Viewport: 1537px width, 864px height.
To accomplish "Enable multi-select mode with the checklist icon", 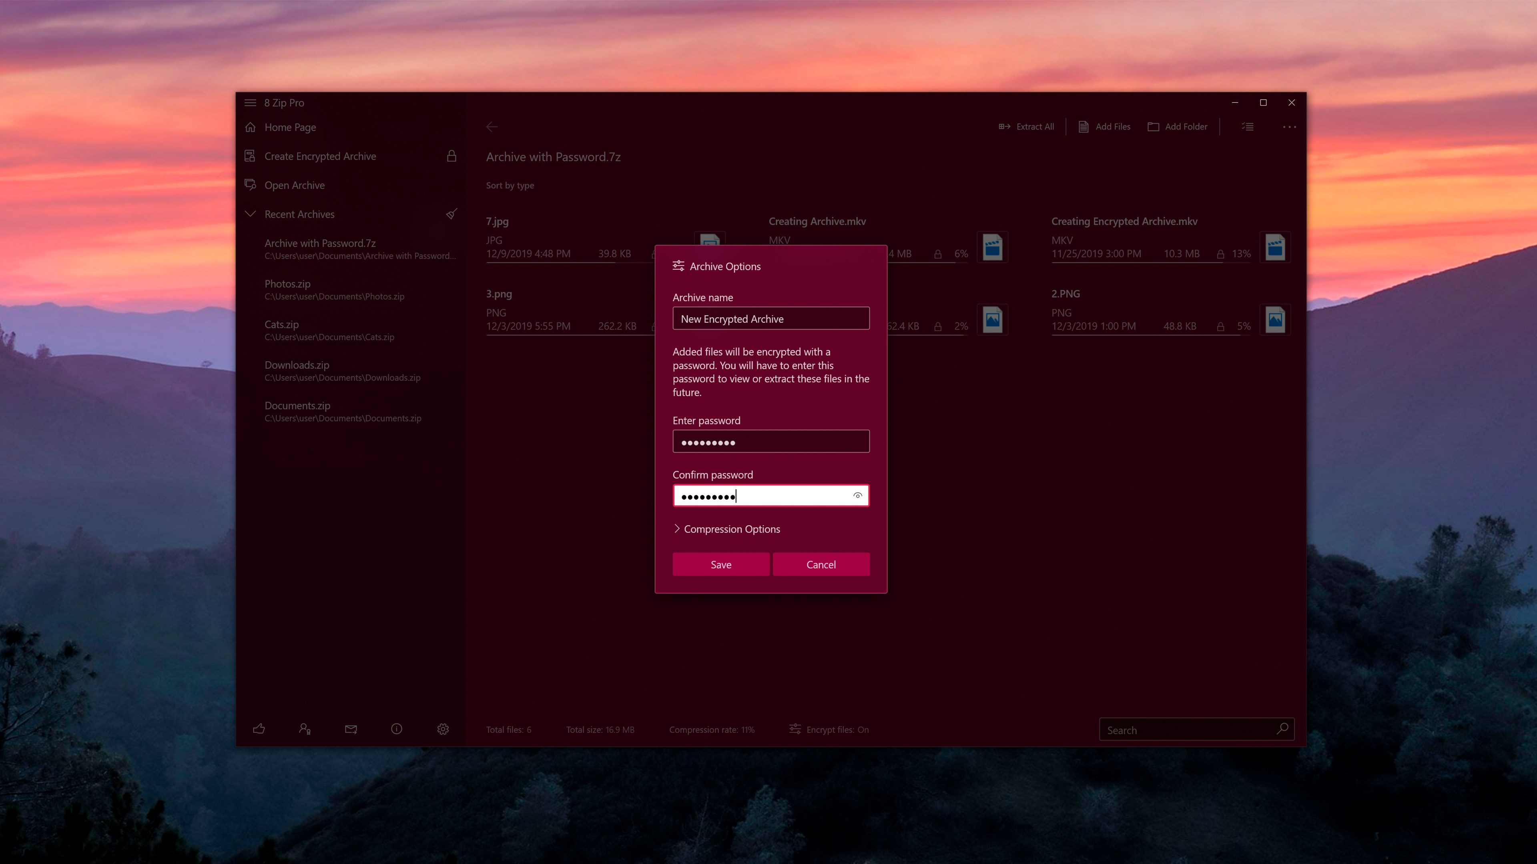I will tap(1247, 126).
